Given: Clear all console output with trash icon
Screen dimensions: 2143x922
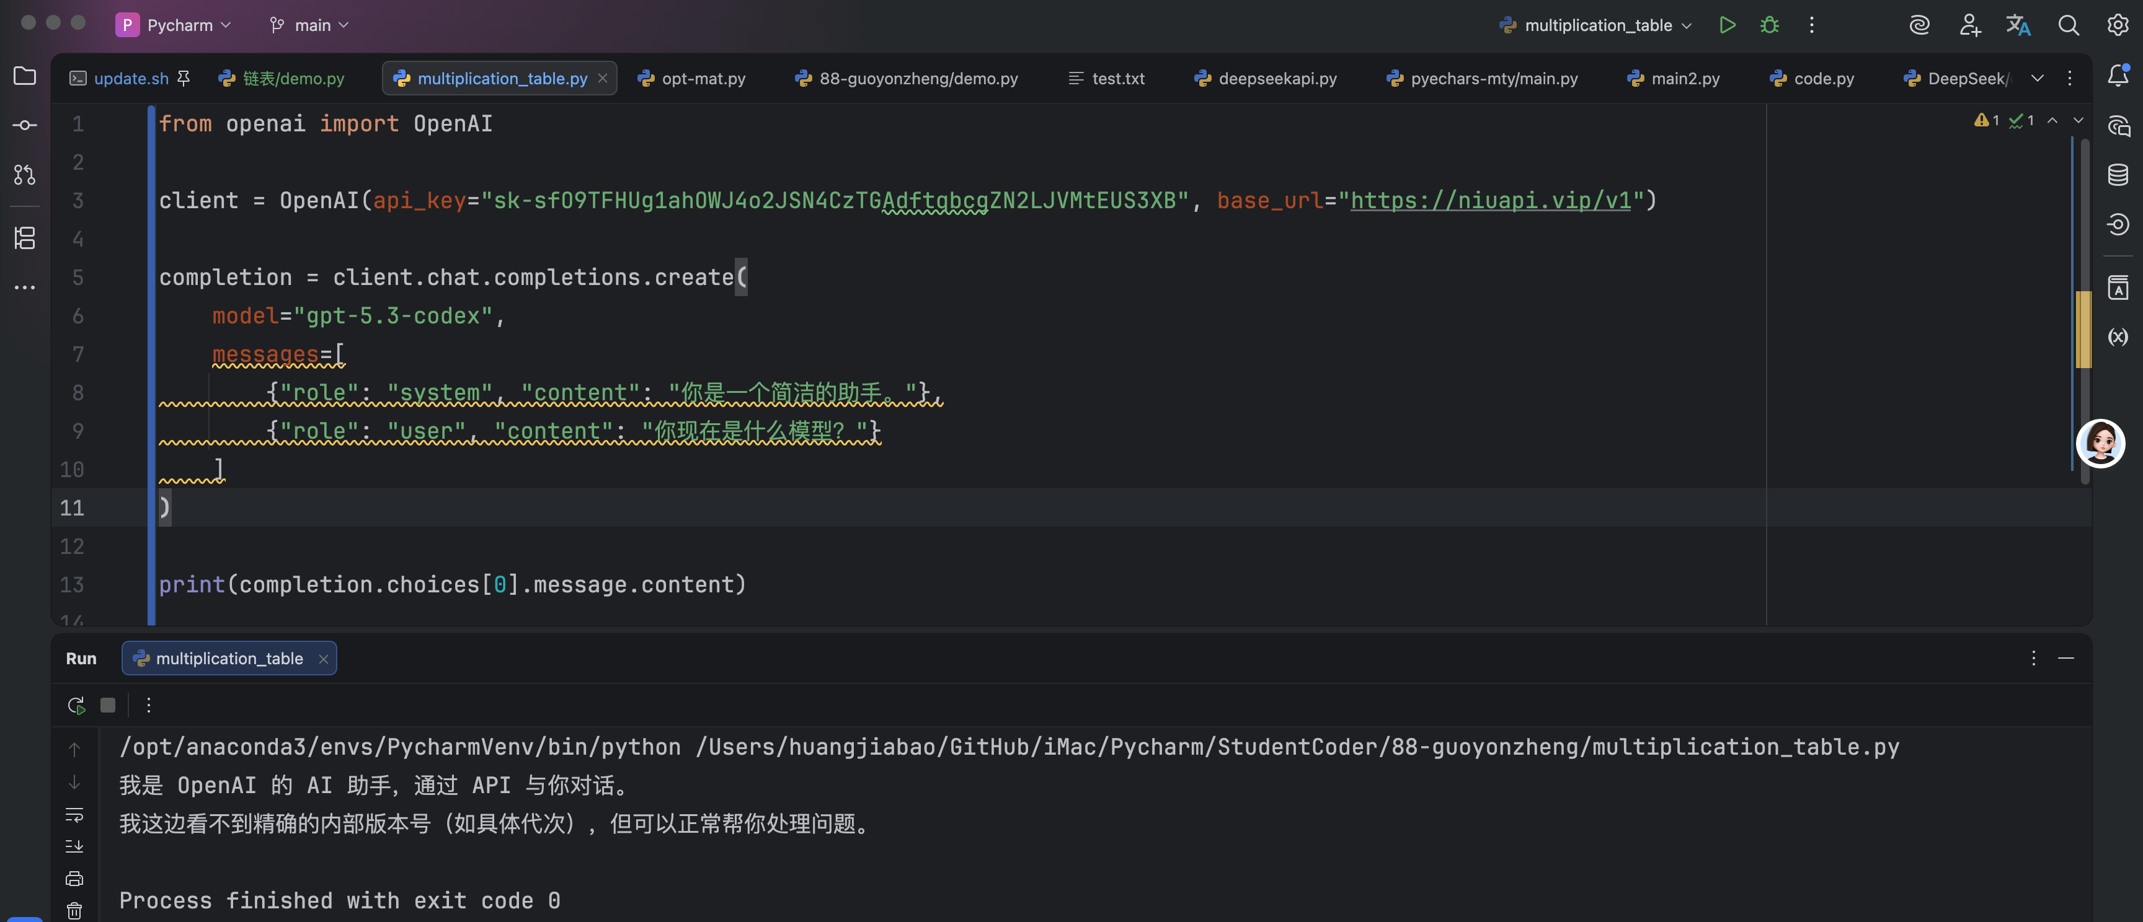Looking at the screenshot, I should 74,911.
